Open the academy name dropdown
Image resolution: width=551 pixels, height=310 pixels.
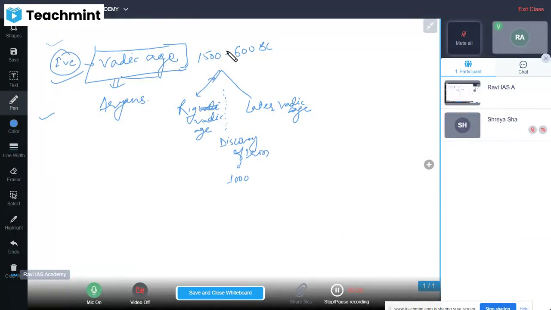125,9
